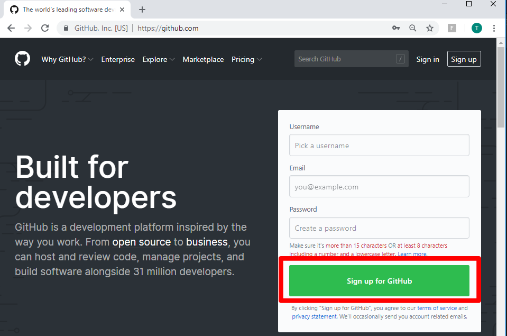
Task: Expand the Pricing dropdown
Action: [x=246, y=60]
